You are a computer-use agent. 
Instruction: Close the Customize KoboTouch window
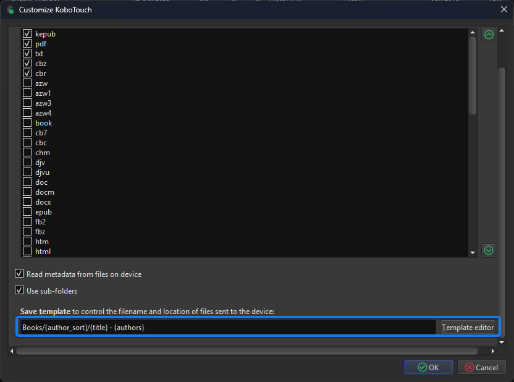[x=504, y=9]
